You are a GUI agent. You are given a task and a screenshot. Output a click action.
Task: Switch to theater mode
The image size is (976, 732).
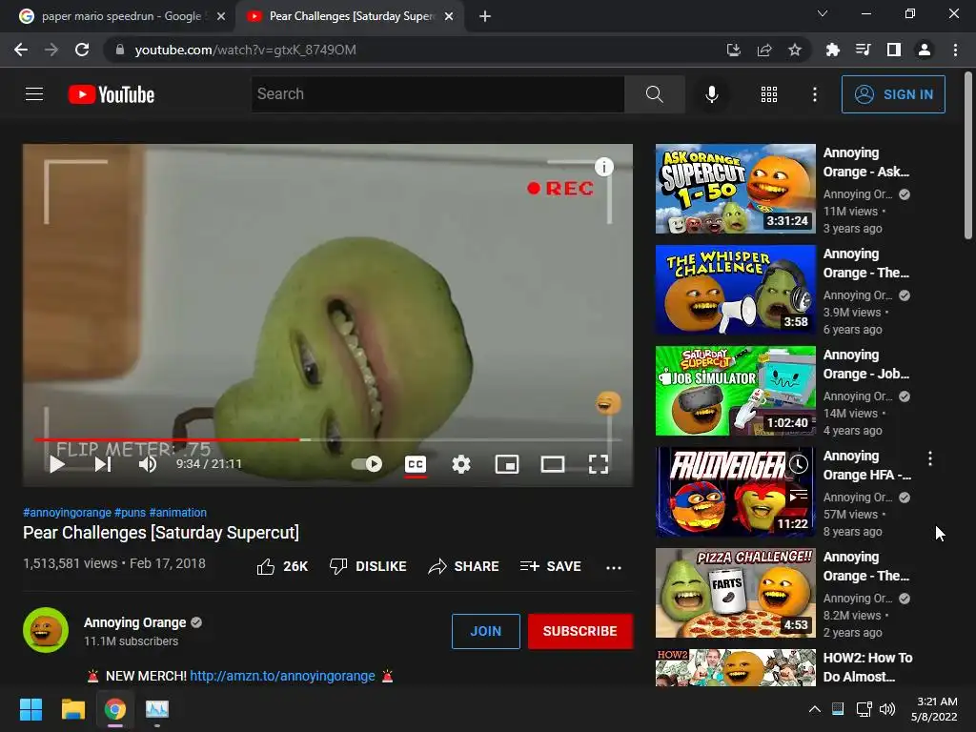[x=553, y=464]
